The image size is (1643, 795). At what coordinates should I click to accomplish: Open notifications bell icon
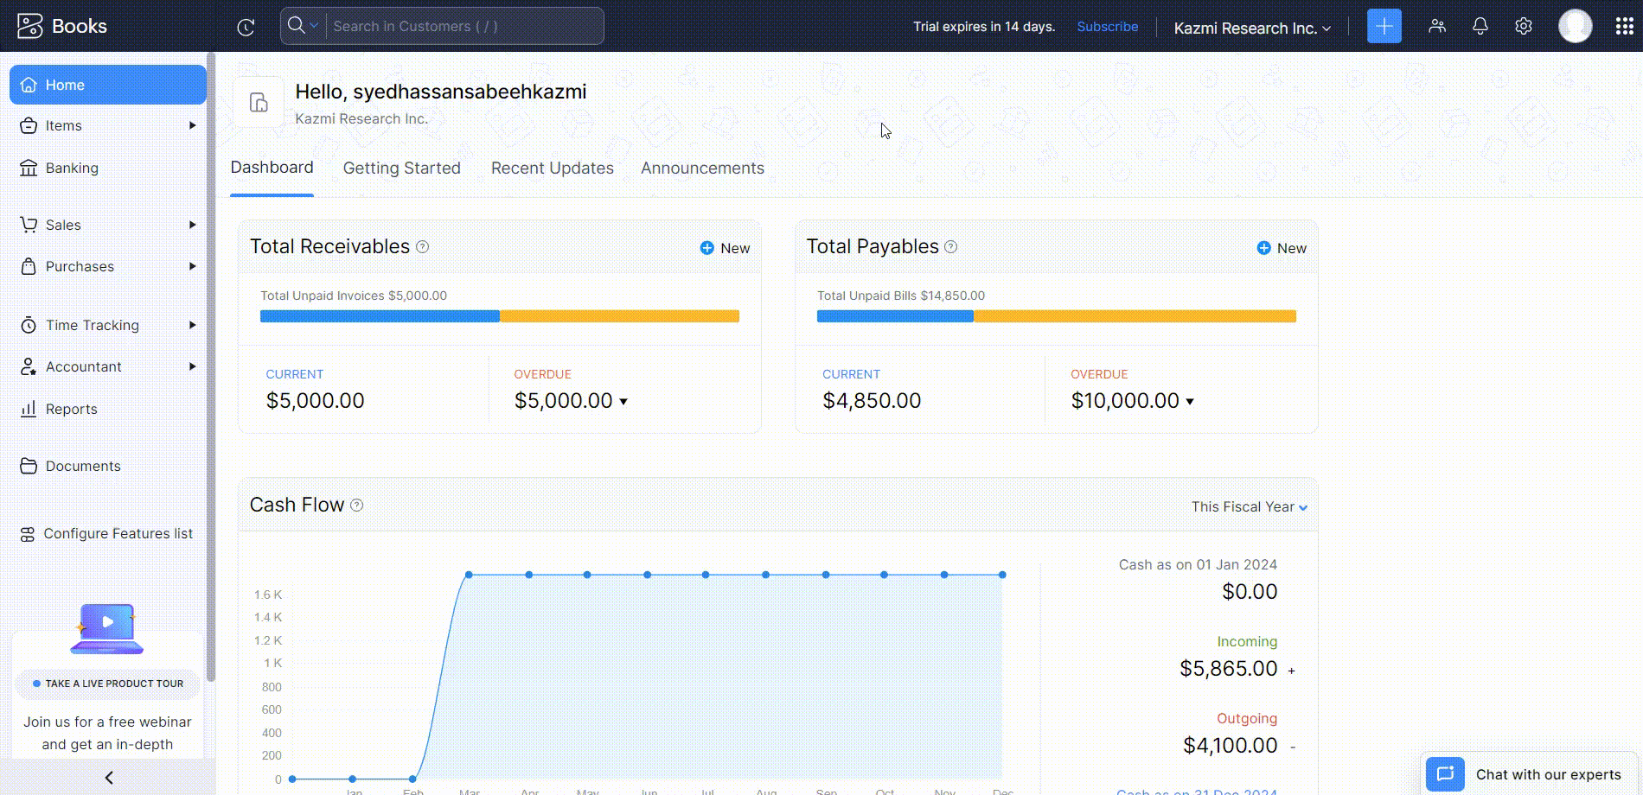[x=1480, y=26]
